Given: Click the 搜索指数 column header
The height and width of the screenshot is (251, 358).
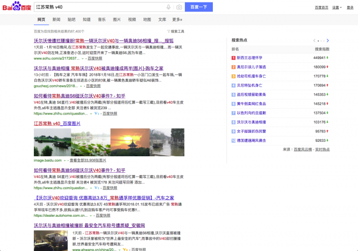Looking at the screenshot, I should pyautogui.click(x=322, y=49).
